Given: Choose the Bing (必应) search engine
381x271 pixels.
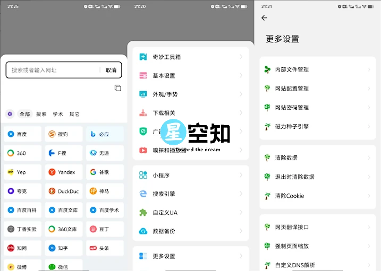Looking at the screenshot, I should (105, 134).
